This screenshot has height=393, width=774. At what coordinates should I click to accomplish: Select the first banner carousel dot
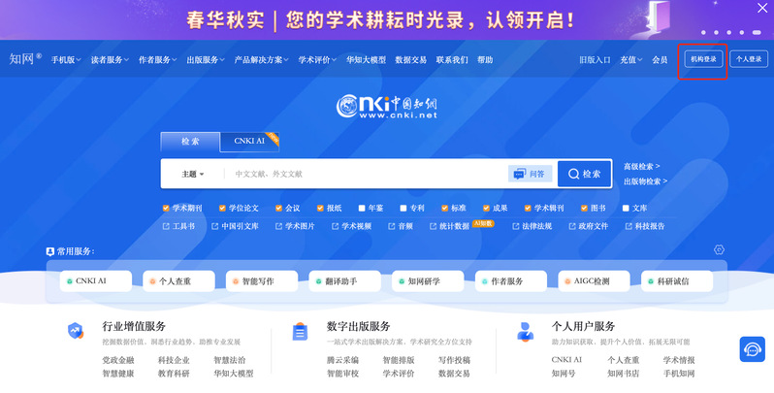click(703, 33)
